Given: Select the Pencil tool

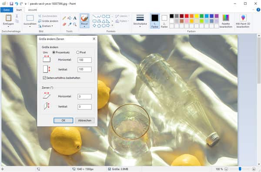Looking at the screenshot, I should 64,18.
